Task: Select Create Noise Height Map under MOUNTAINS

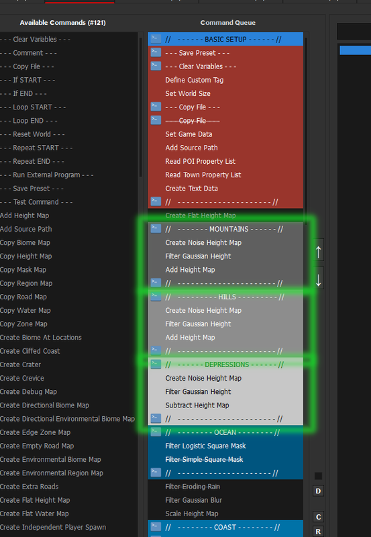Action: pyautogui.click(x=225, y=242)
